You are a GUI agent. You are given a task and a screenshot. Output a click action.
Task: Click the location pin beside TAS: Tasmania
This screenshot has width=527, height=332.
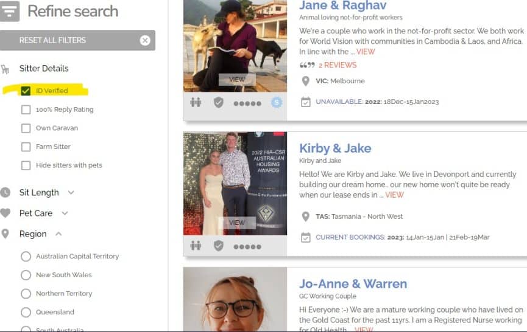pyautogui.click(x=306, y=216)
